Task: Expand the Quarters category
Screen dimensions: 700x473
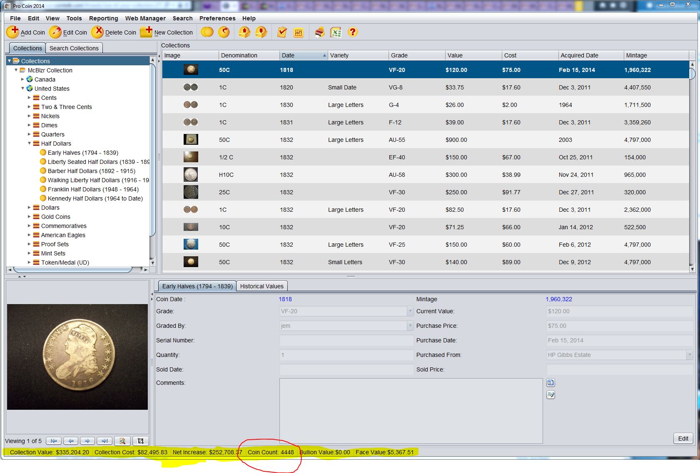Action: (x=29, y=134)
